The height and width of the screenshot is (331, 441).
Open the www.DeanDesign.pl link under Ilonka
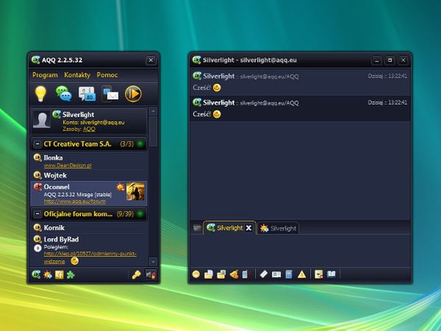point(68,165)
